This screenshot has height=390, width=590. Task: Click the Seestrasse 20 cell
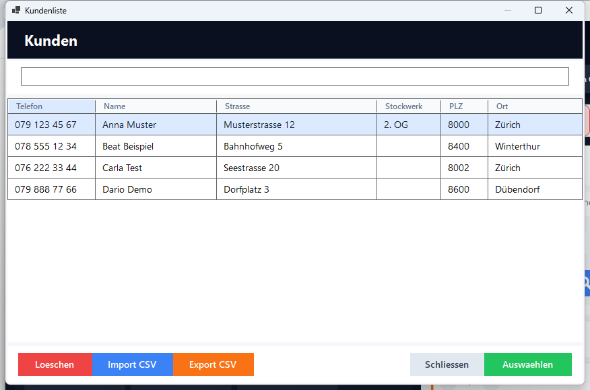296,168
